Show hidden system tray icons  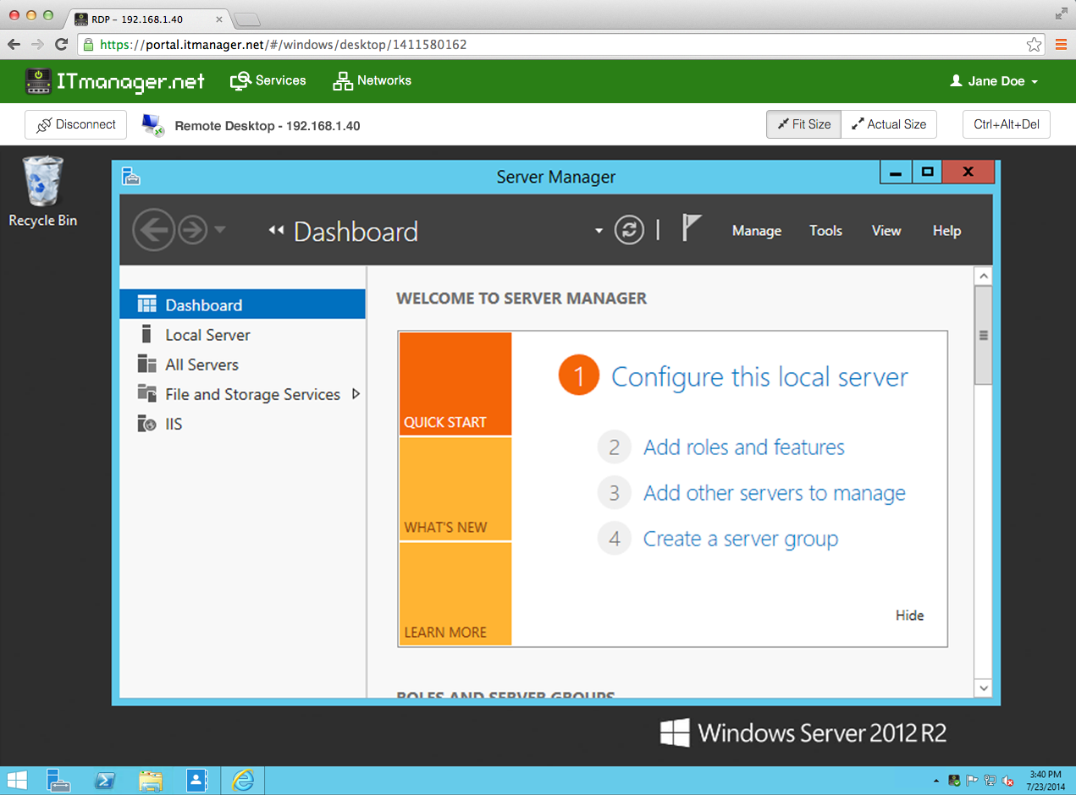936,780
